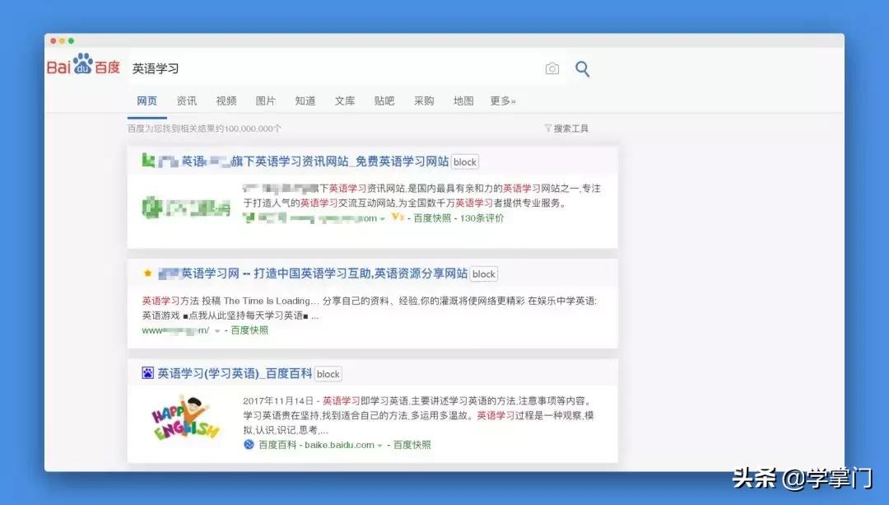Click the block button on the first result
Image resolution: width=889 pixels, height=505 pixels.
click(x=464, y=161)
